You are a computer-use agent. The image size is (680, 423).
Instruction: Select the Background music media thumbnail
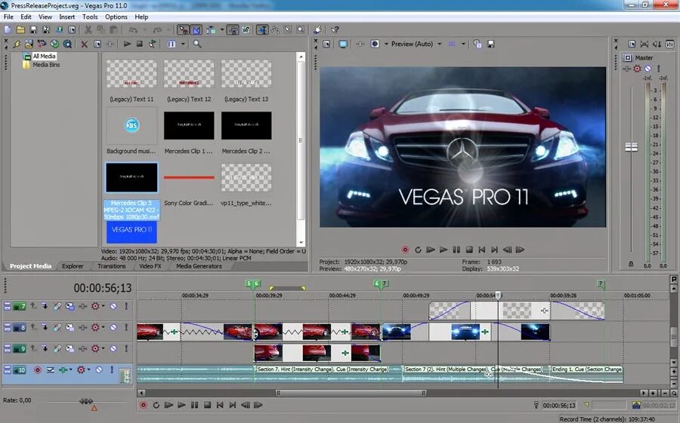(131, 126)
